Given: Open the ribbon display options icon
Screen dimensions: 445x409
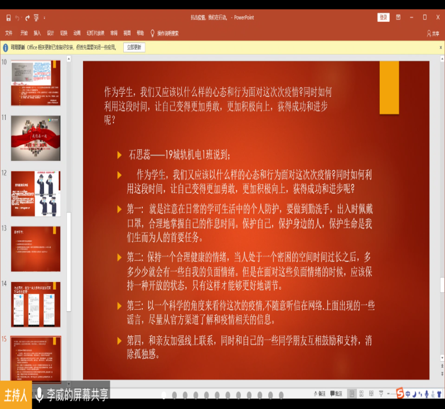Looking at the screenshot, I should point(398,17).
